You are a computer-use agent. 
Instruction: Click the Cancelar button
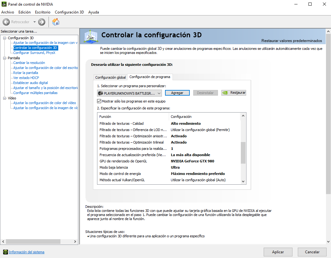pyautogui.click(x=312, y=252)
